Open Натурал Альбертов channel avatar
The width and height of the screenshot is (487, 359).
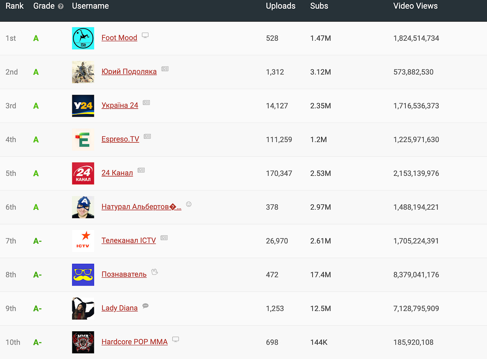[83, 207]
